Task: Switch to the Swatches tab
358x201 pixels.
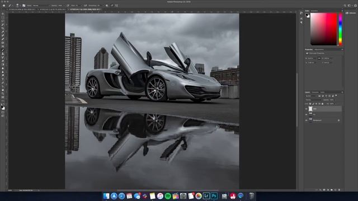Action: (x=314, y=11)
